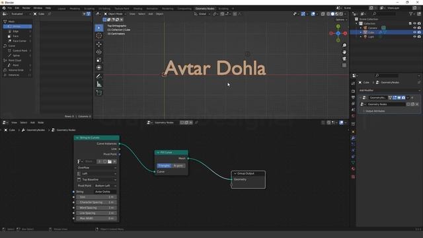Adjust the Character Spacing slider

(96, 202)
